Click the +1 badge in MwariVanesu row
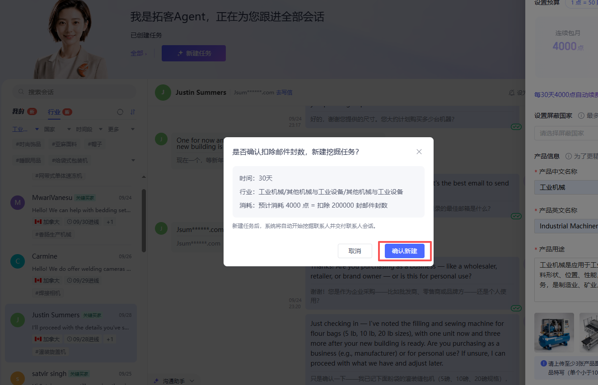 point(110,222)
